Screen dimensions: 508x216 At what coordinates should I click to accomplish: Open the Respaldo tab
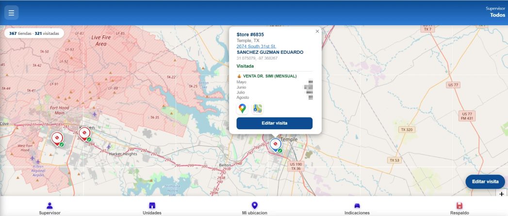pos(459,208)
